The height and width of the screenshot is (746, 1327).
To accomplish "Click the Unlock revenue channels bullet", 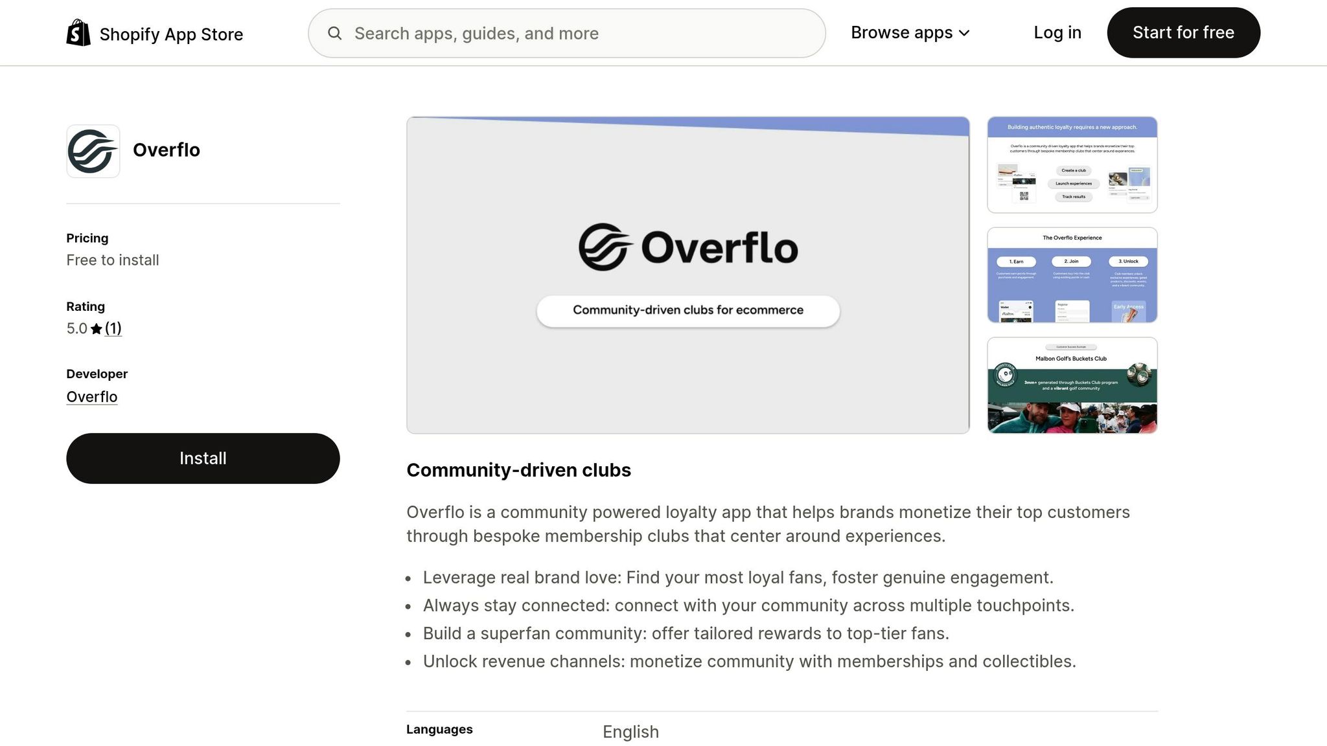I will [750, 662].
